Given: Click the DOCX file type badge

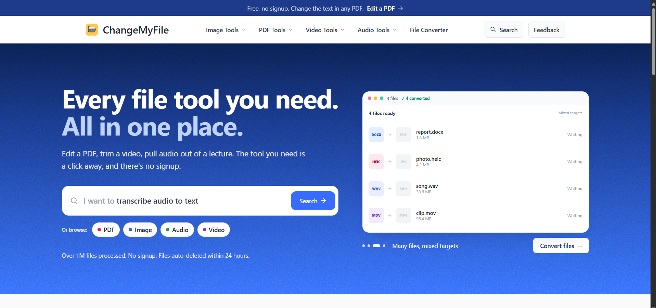Looking at the screenshot, I should pos(376,135).
